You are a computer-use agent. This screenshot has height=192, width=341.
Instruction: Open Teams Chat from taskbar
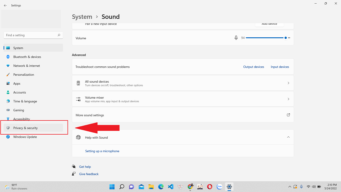[132, 187]
